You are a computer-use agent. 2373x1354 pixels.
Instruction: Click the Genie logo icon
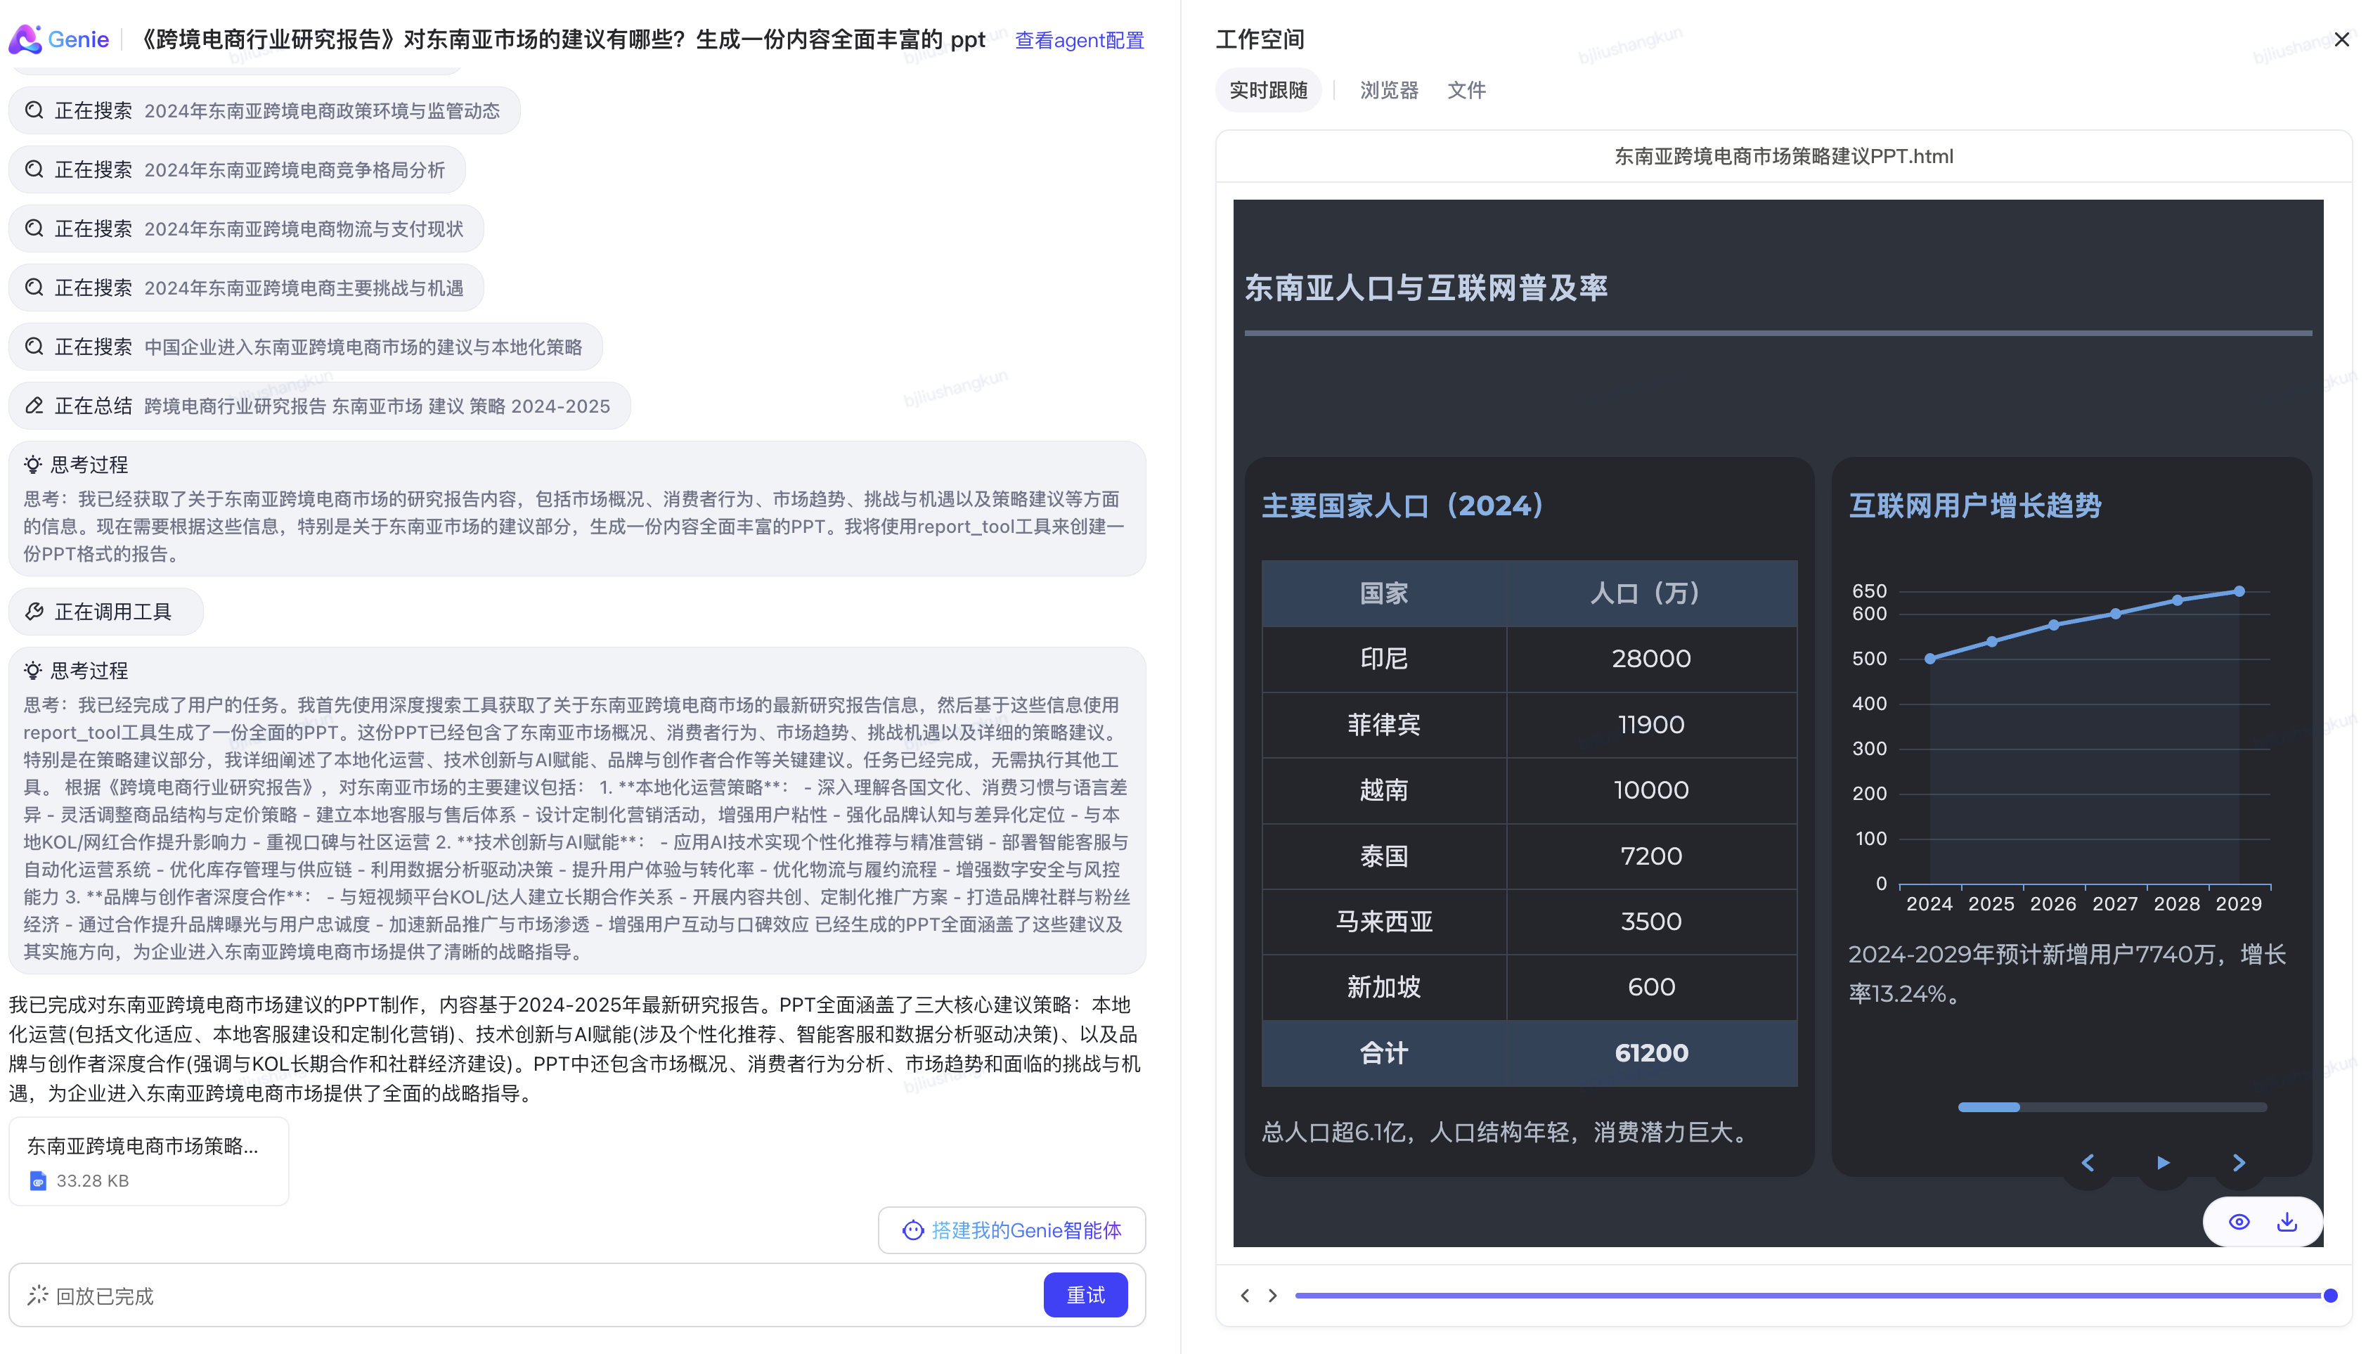[25, 39]
